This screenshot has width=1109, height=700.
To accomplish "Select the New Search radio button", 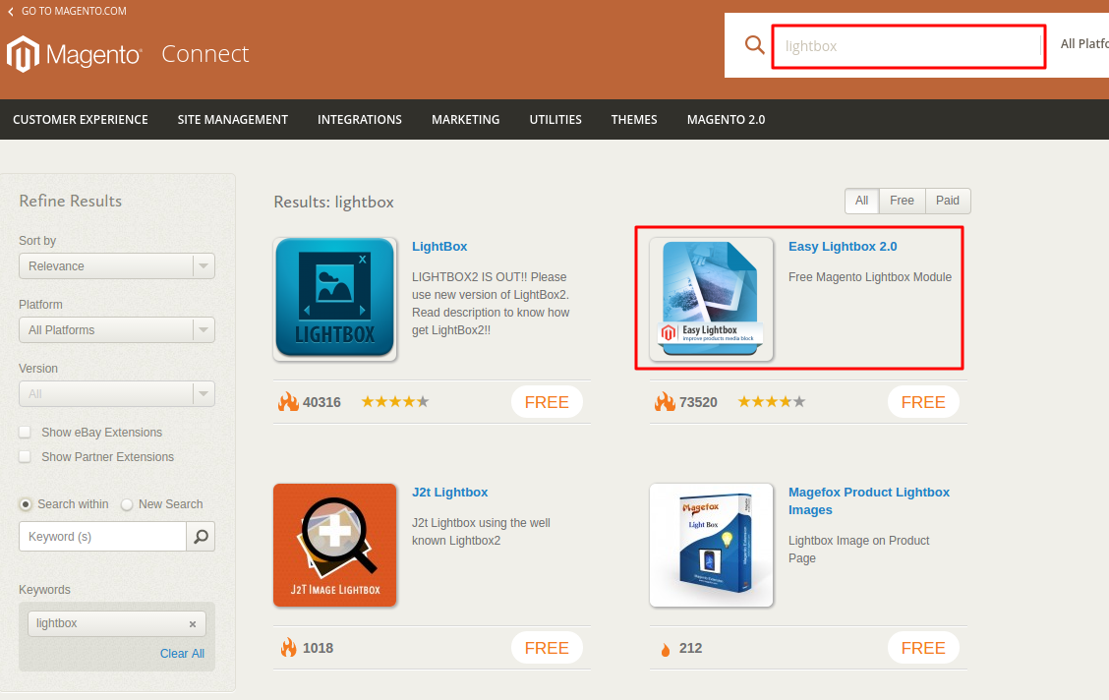I will [x=127, y=504].
